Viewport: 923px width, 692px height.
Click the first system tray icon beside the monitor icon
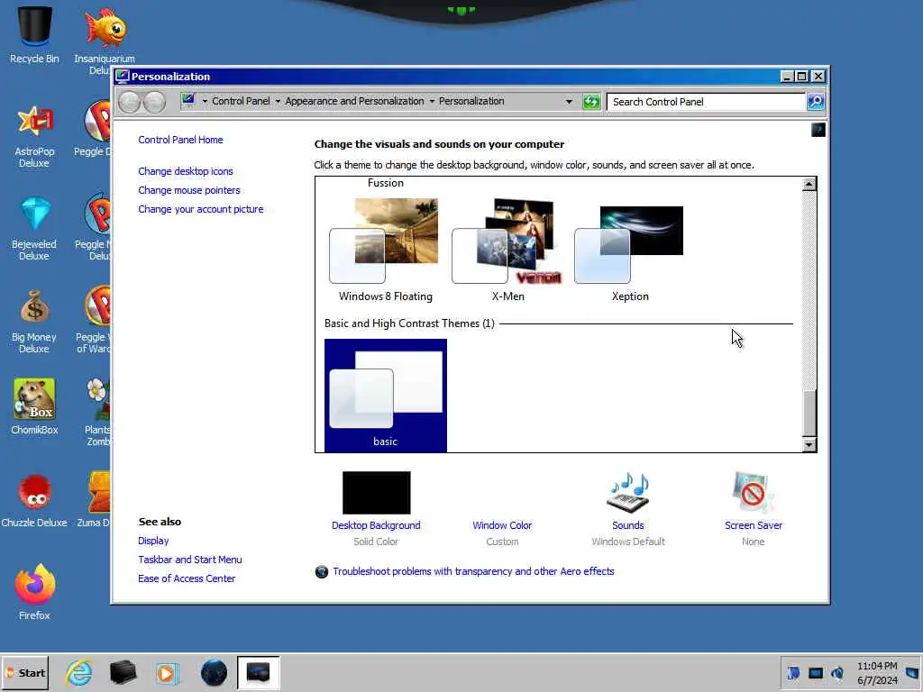(793, 673)
